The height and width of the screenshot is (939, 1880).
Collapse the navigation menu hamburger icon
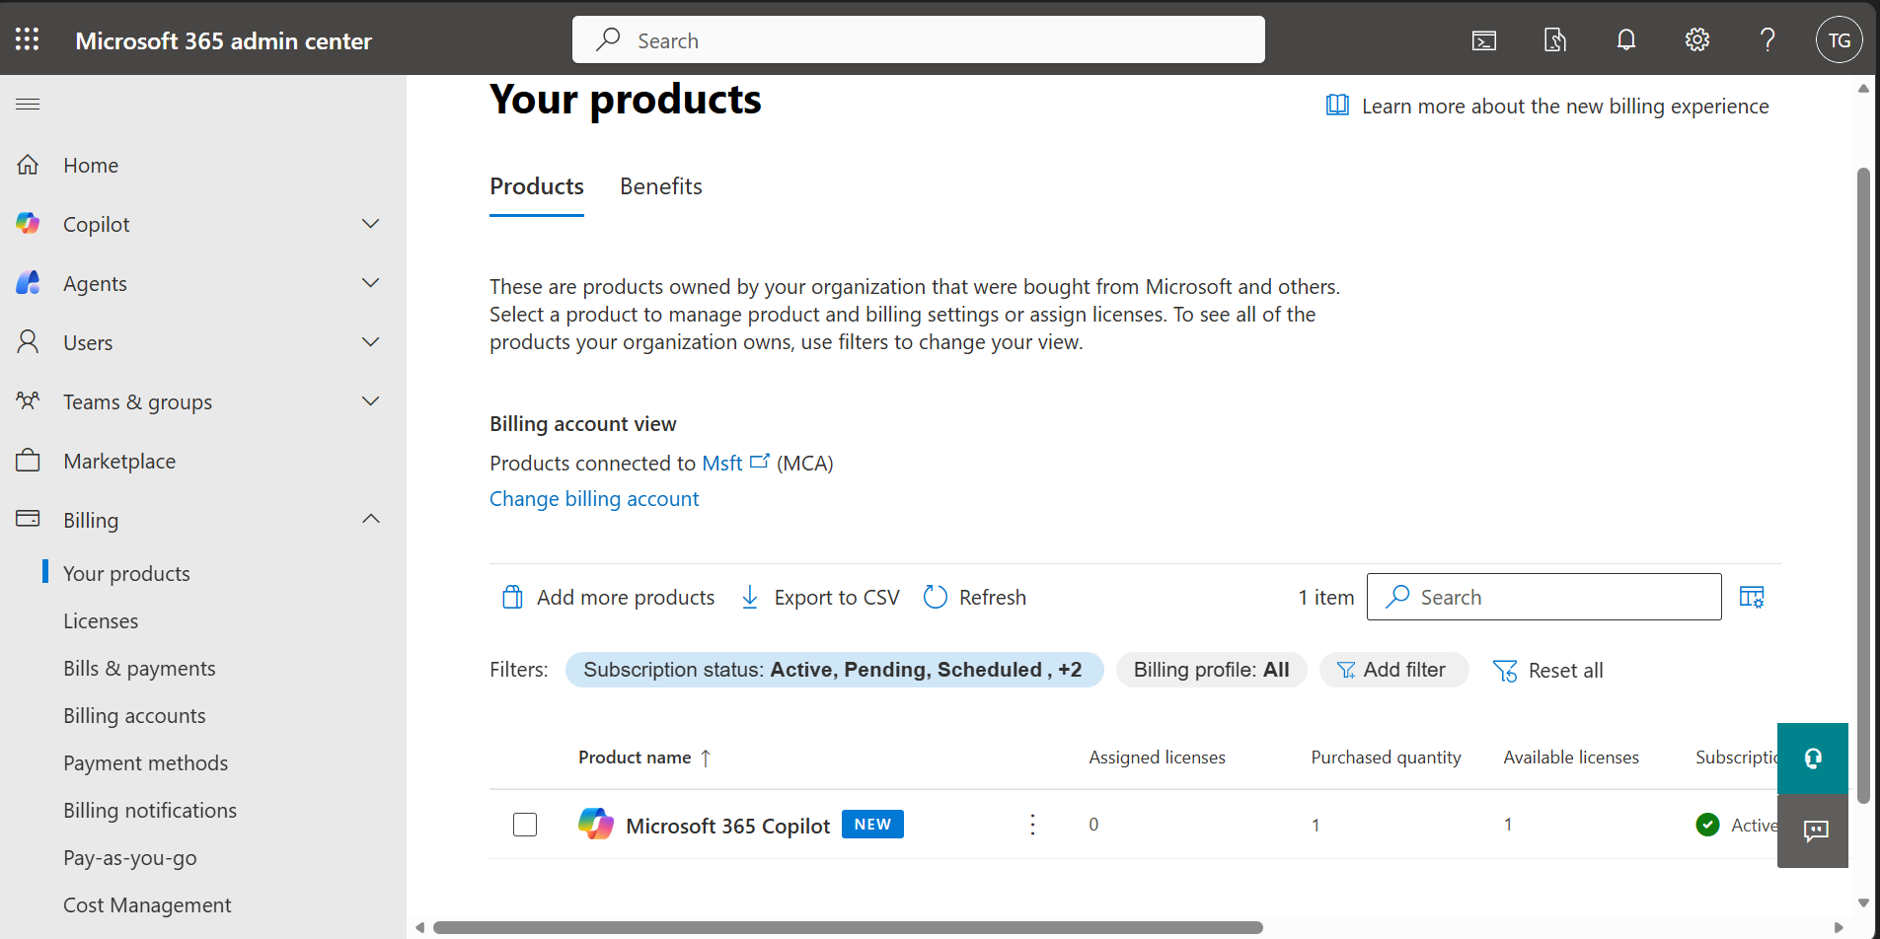pyautogui.click(x=28, y=104)
